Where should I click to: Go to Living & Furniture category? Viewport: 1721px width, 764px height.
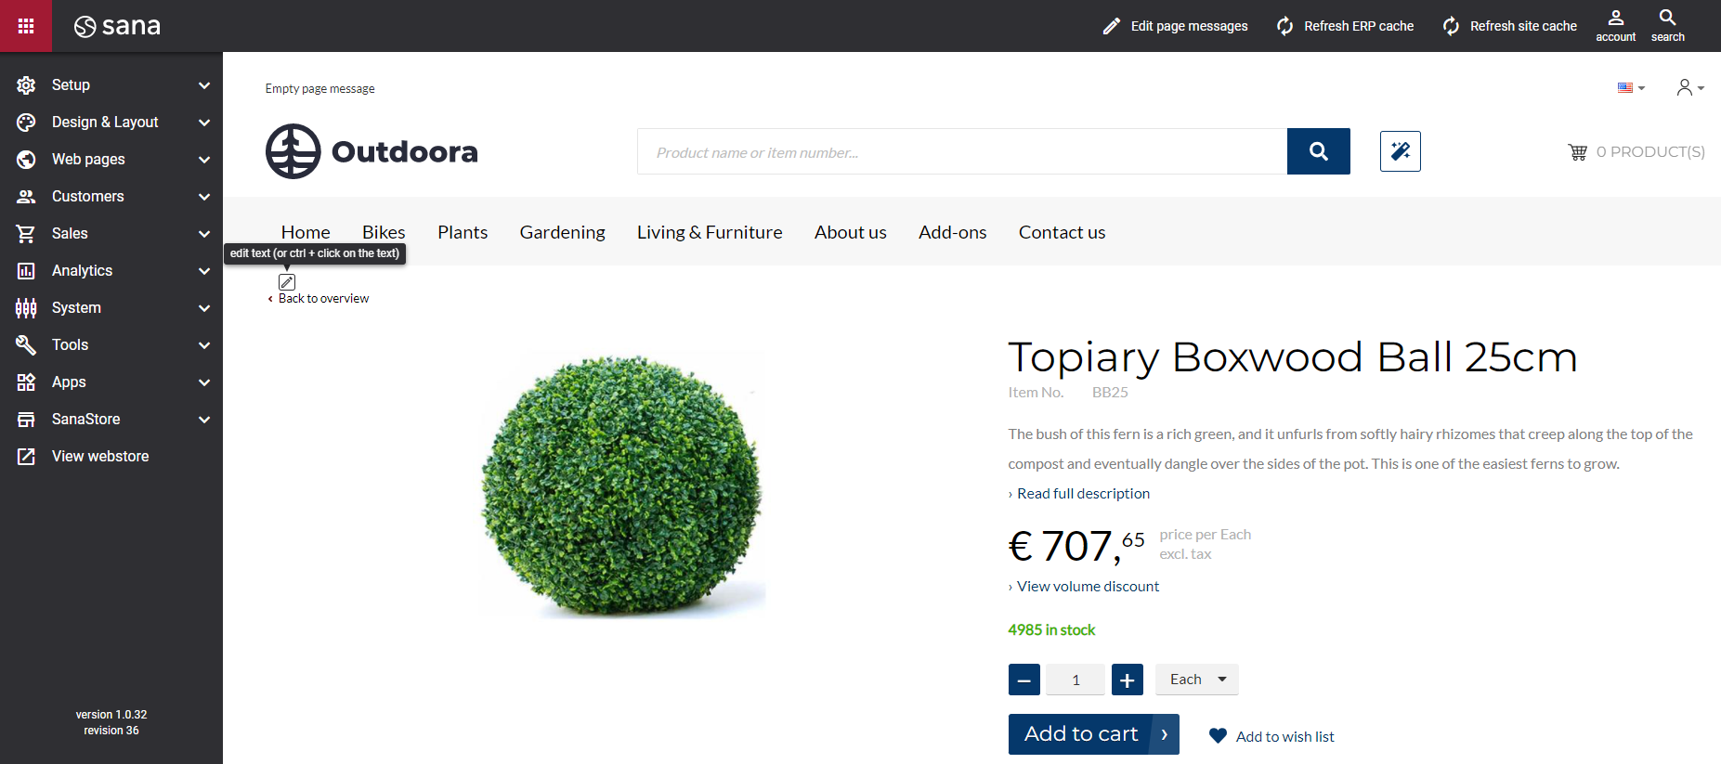pyautogui.click(x=710, y=232)
